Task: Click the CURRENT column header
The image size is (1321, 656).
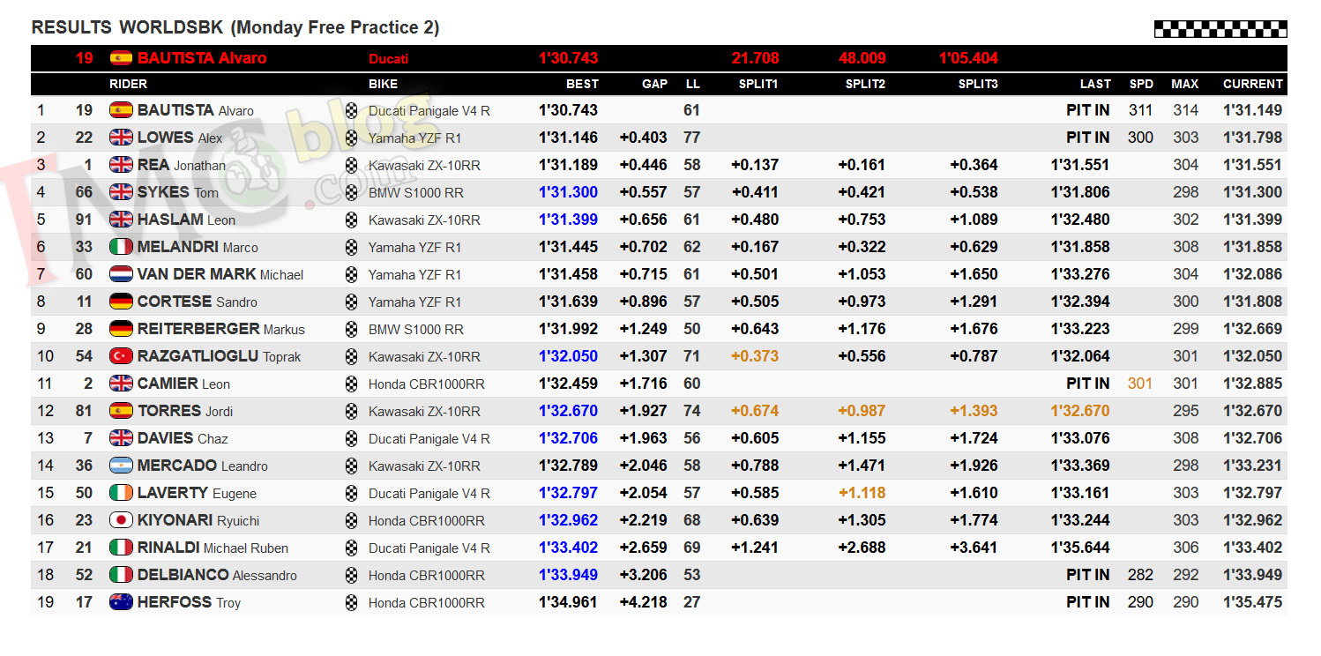Action: [1252, 84]
